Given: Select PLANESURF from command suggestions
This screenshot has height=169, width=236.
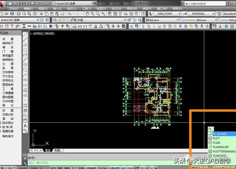Looking at the screenshot, I should click(222, 147).
